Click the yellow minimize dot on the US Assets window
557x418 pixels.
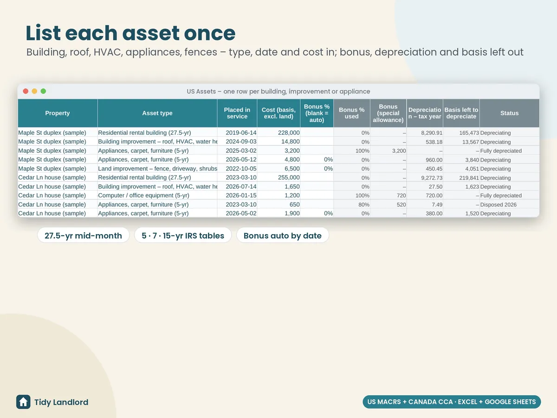34,91
